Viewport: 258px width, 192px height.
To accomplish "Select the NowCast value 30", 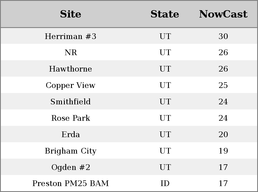I will [223, 36].
